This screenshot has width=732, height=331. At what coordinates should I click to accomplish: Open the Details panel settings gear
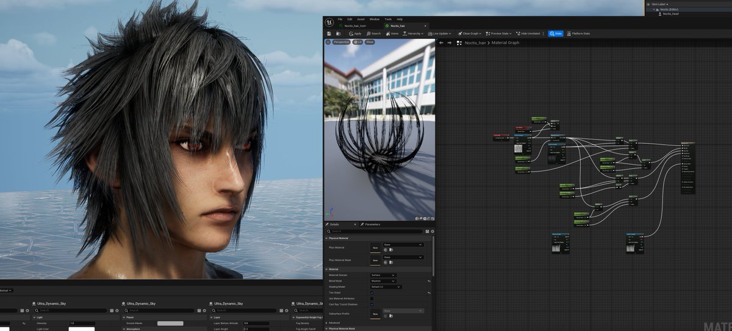click(432, 231)
